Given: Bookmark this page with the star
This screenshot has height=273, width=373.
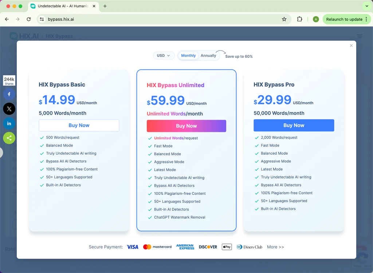Looking at the screenshot, I should click(284, 19).
